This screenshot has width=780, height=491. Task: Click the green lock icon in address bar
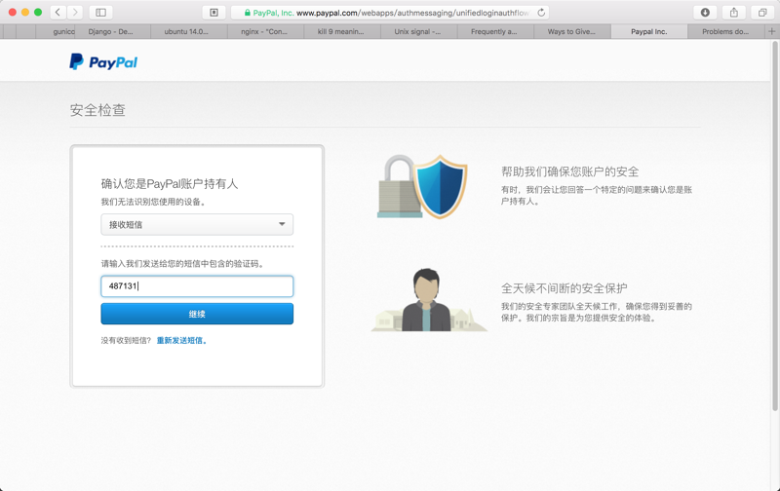[248, 13]
